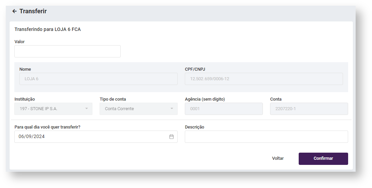Image resolution: width=372 pixels, height=188 pixels.
Task: Click the transfer date 06/09/2024
Action: [x=32, y=137]
